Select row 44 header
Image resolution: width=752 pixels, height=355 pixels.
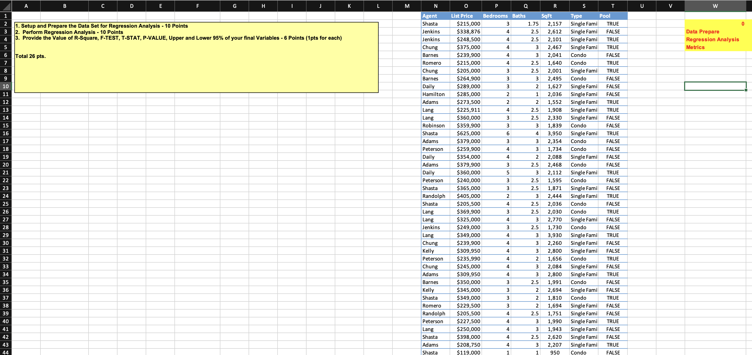click(5, 352)
